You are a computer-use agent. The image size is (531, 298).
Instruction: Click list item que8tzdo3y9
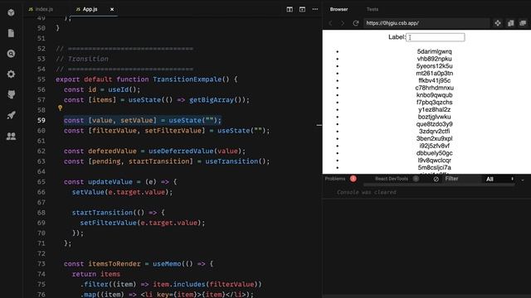(x=434, y=124)
